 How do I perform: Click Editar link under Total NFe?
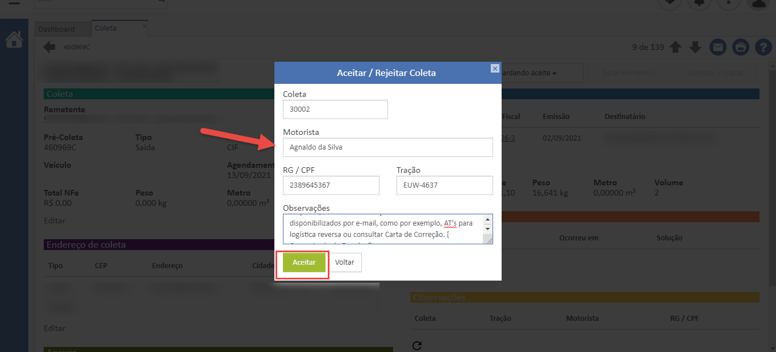tap(55, 220)
